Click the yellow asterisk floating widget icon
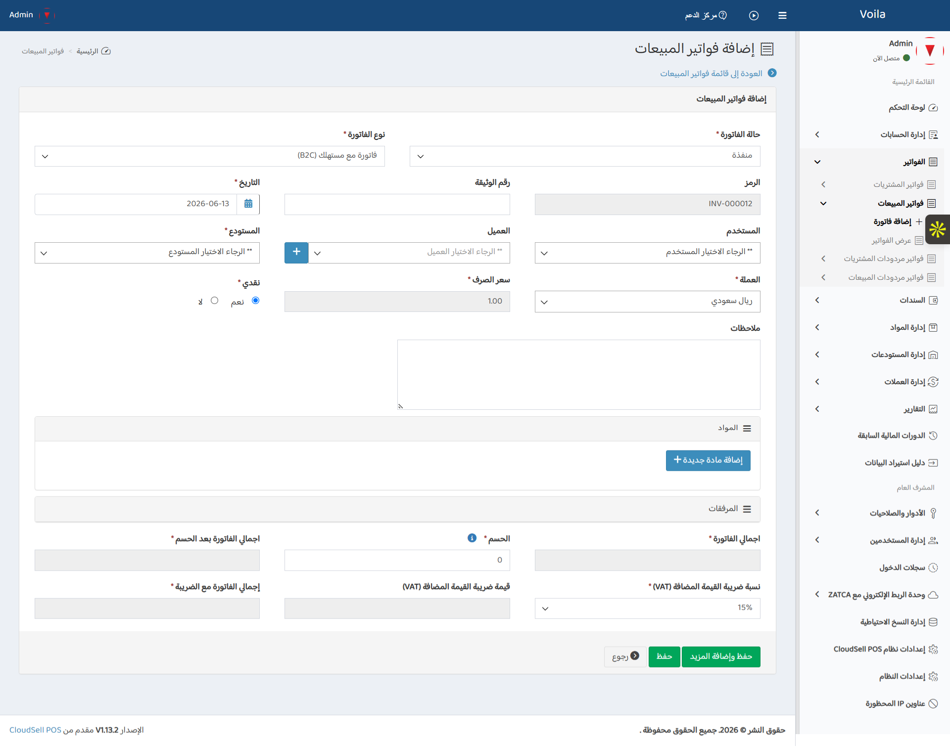Image resolution: width=950 pixels, height=747 pixels. (x=938, y=229)
